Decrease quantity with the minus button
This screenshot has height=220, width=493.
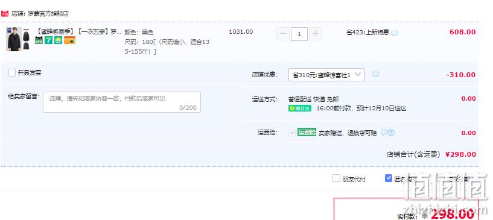[x=283, y=34]
